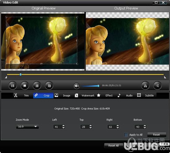Screen dimensions: 170x153
Task: Click the bottom-right crop handle
Action: [77, 64]
